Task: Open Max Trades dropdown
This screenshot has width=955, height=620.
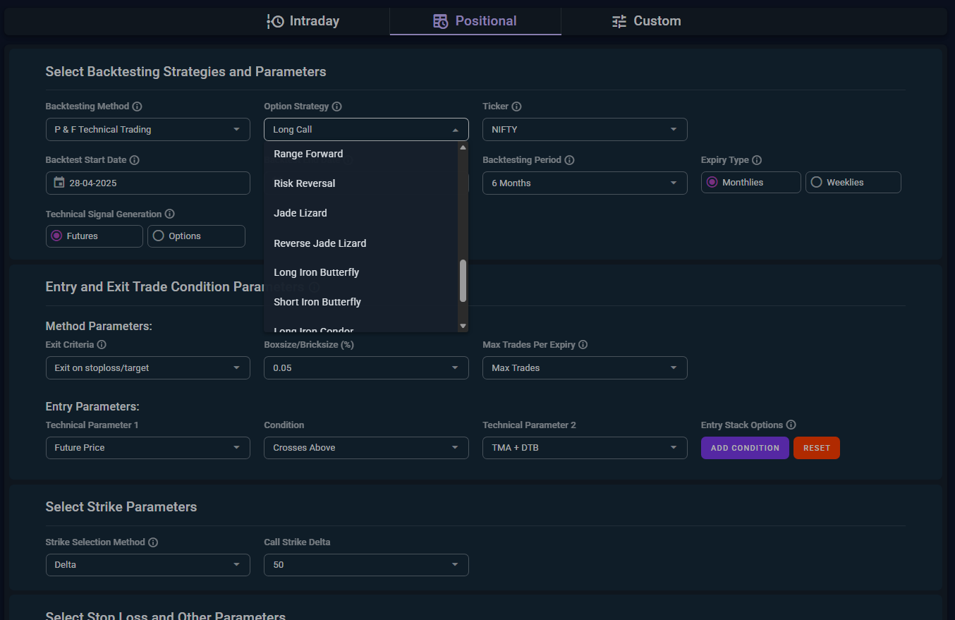Action: pos(585,368)
